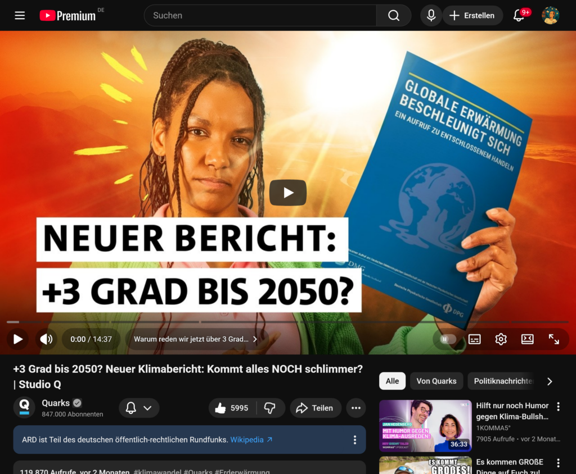Click the Teilen share button

[316, 408]
